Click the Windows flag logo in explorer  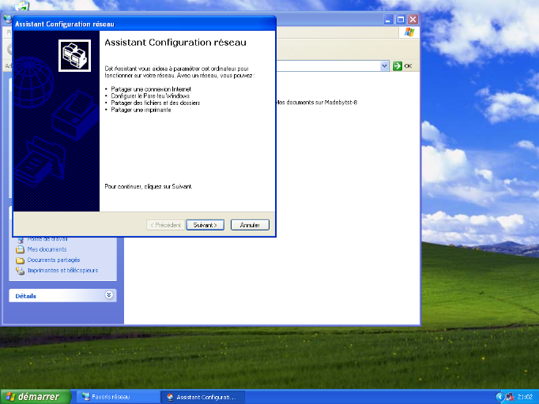click(409, 32)
